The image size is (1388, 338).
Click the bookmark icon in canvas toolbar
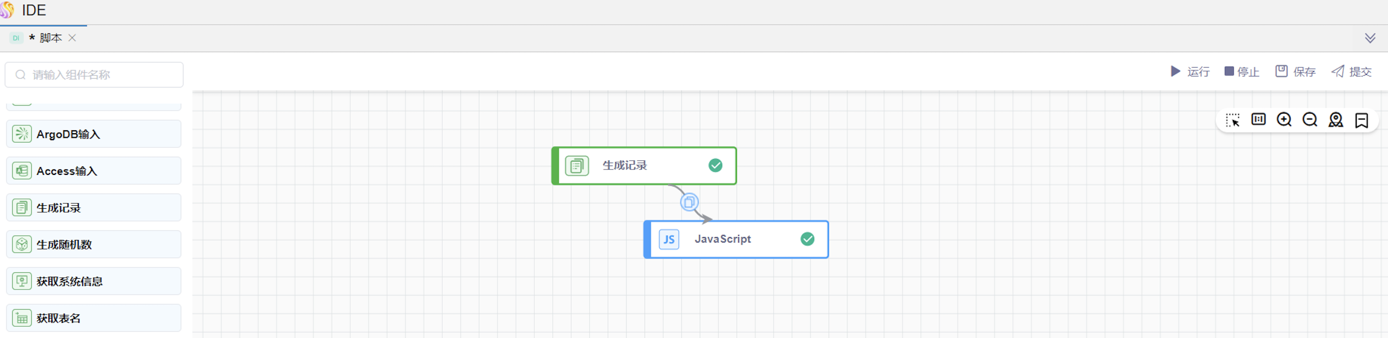(x=1362, y=120)
